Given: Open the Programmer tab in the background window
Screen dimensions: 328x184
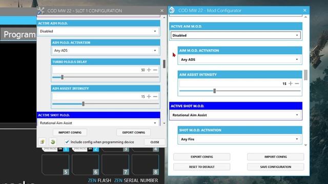Looking at the screenshot, I should [18, 35].
